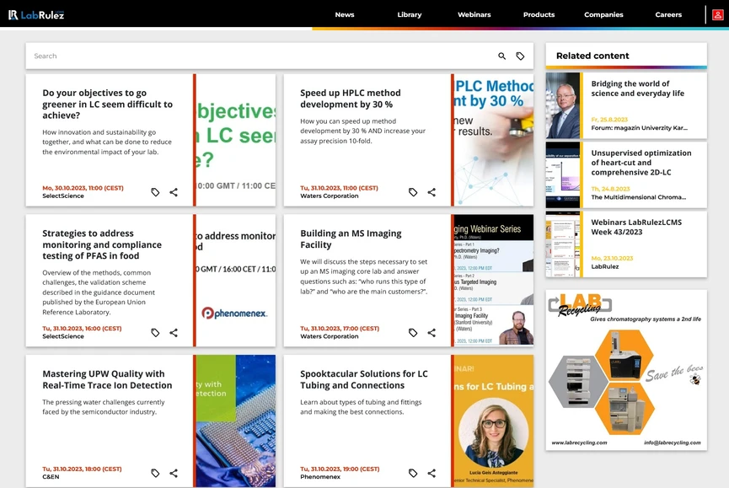Open the LAB Recycling advertisement
729x488 pixels.
(x=626, y=370)
